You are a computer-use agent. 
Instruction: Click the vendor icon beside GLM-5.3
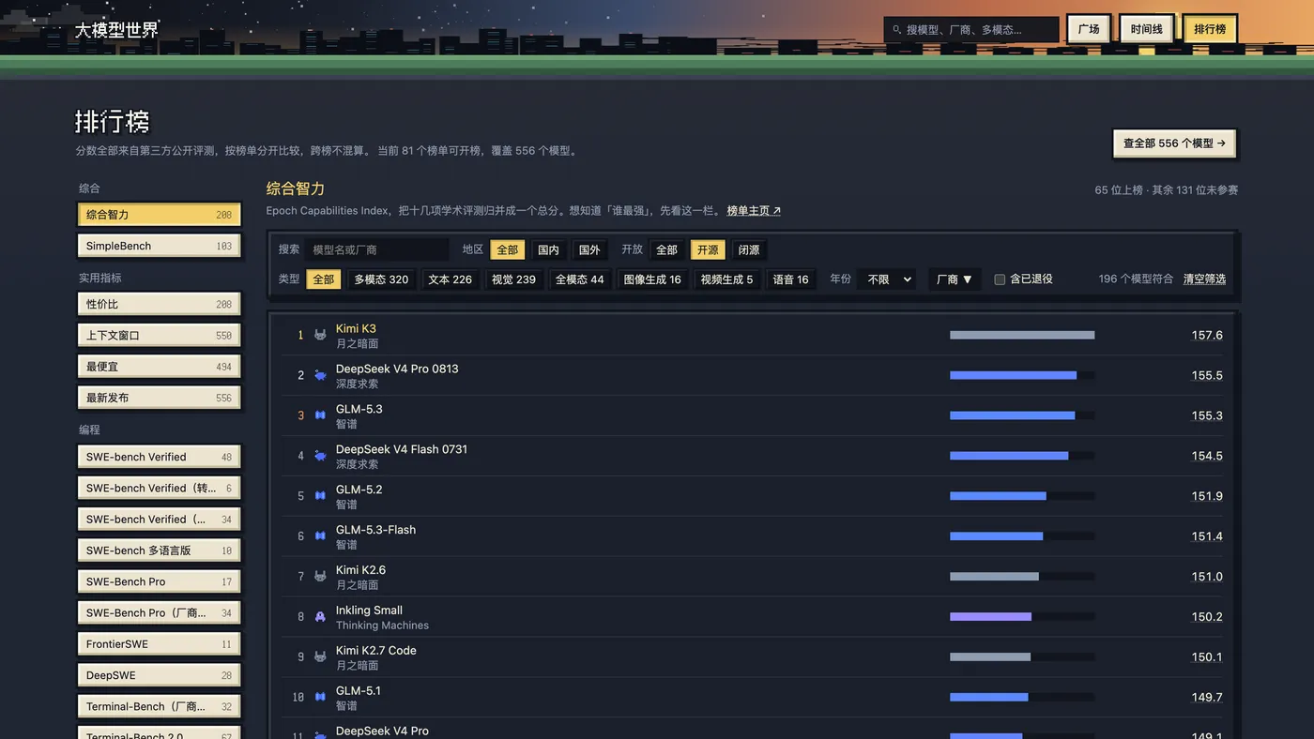click(x=320, y=415)
